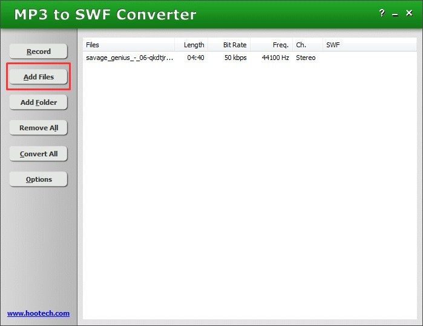423x326 pixels.
Task: Open the Add Files dialog
Action: click(x=38, y=77)
